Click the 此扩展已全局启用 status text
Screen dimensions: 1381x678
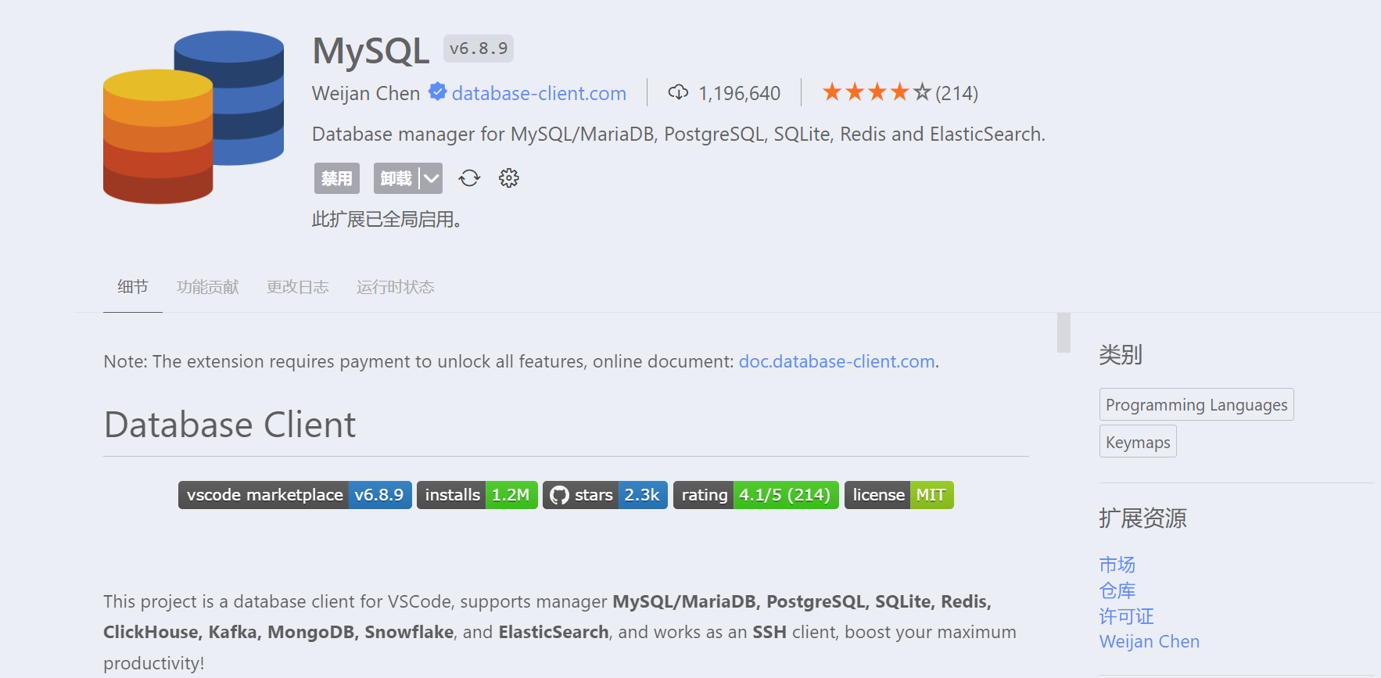(x=387, y=220)
